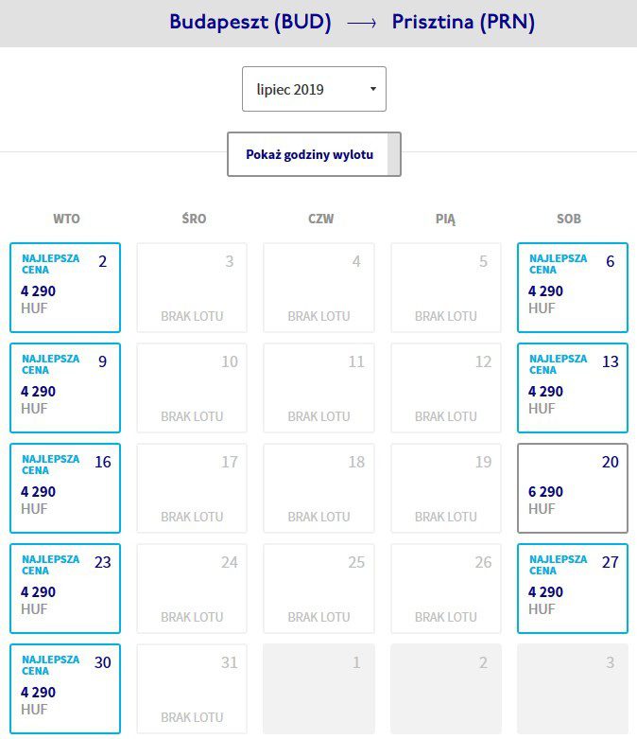637x739 pixels.
Task: Toggle Pokaż godziny wylotu switch
Action: (314, 154)
